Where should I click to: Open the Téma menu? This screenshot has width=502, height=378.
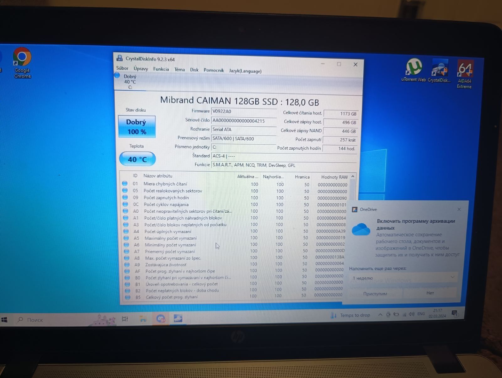coord(179,69)
